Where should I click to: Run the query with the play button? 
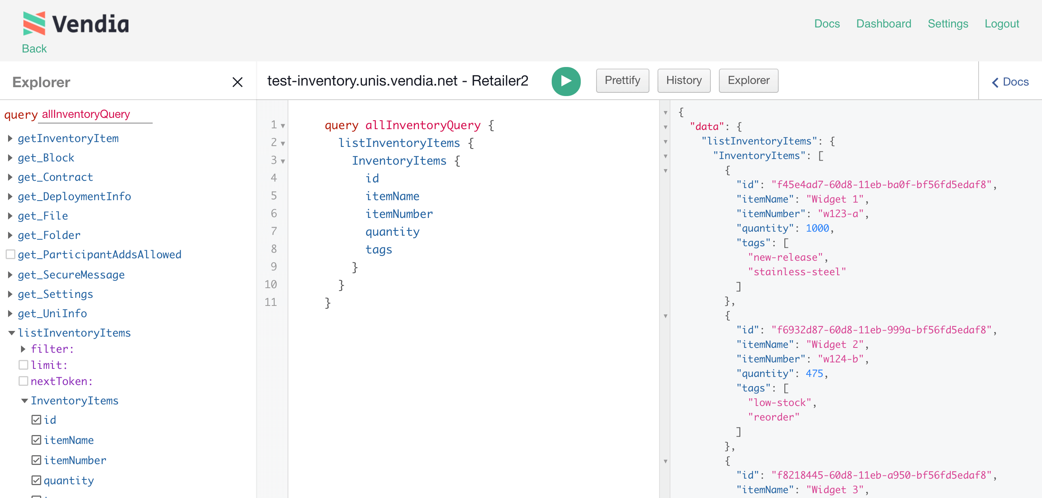point(566,81)
